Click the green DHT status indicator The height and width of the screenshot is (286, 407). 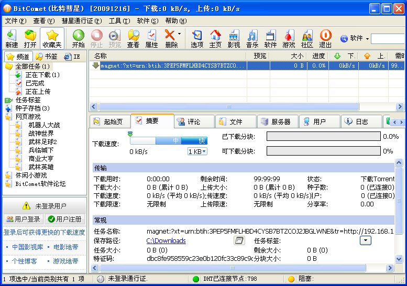pyautogui.click(x=196, y=279)
